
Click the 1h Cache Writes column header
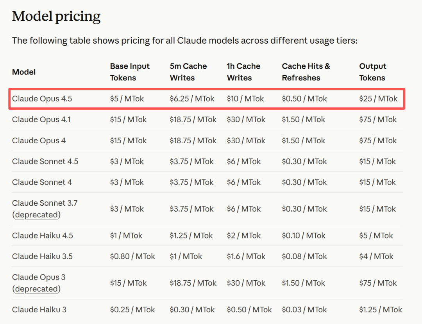click(243, 72)
